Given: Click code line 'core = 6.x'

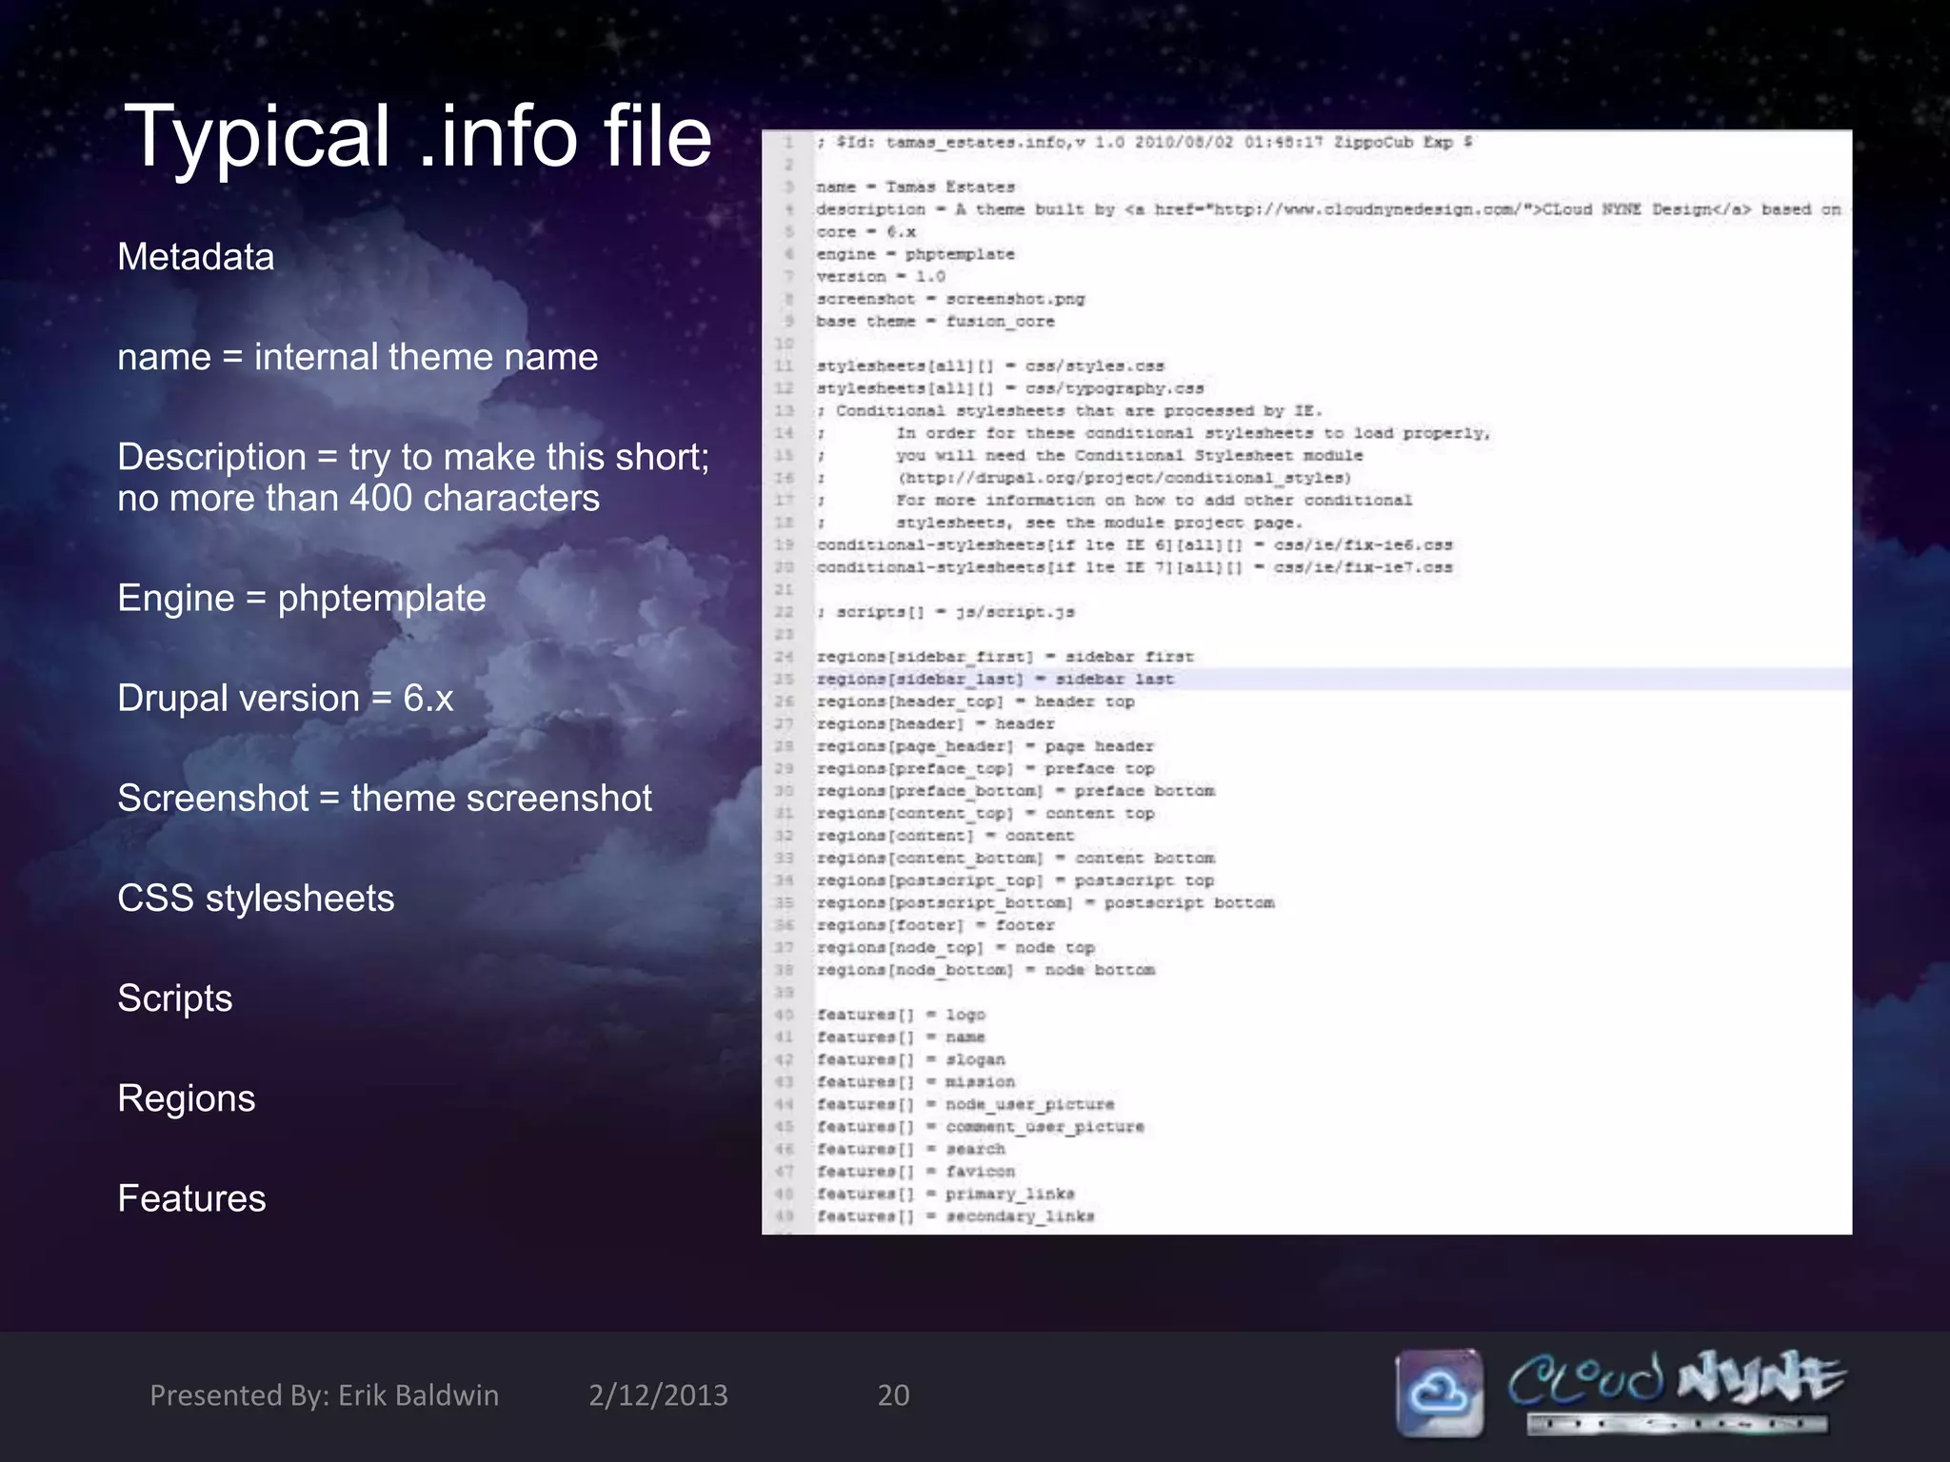Looking at the screenshot, I should pos(866,231).
